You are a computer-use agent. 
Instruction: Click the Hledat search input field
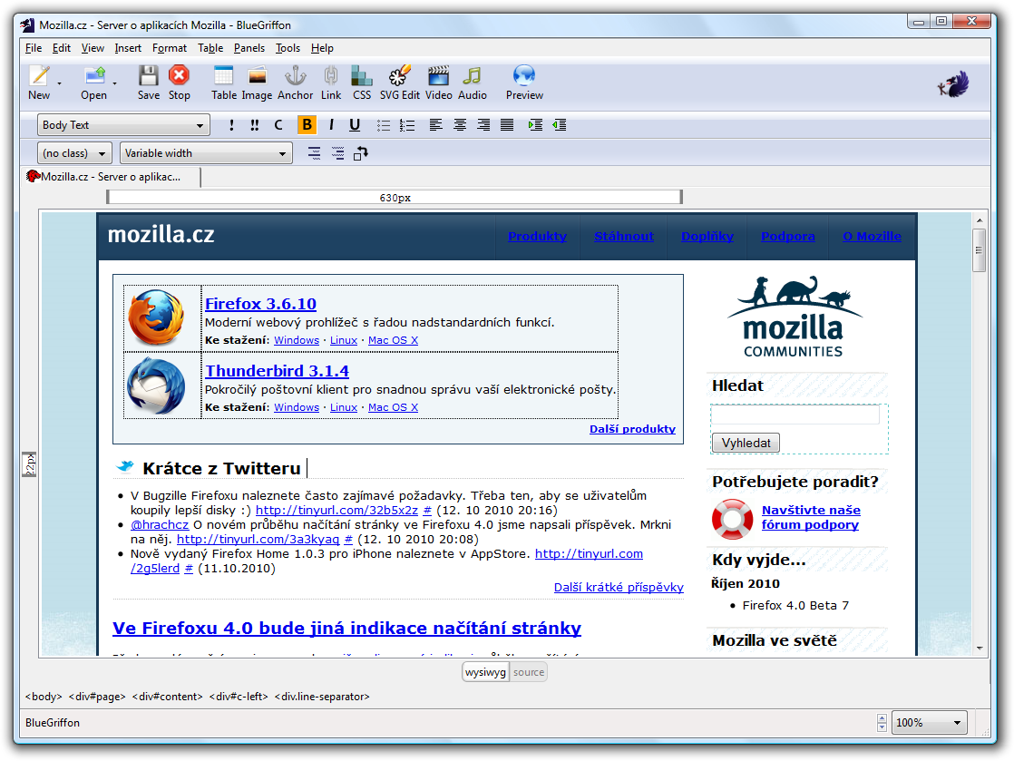tap(795, 415)
